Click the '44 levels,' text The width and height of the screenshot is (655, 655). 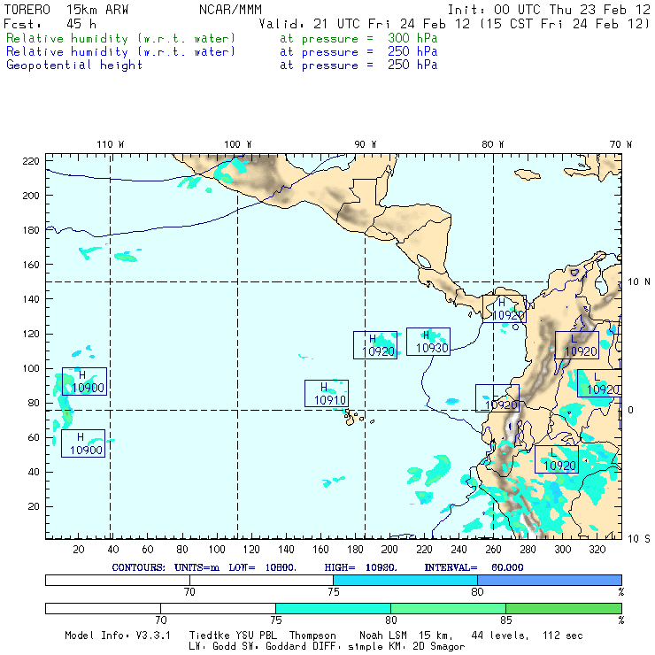point(500,636)
